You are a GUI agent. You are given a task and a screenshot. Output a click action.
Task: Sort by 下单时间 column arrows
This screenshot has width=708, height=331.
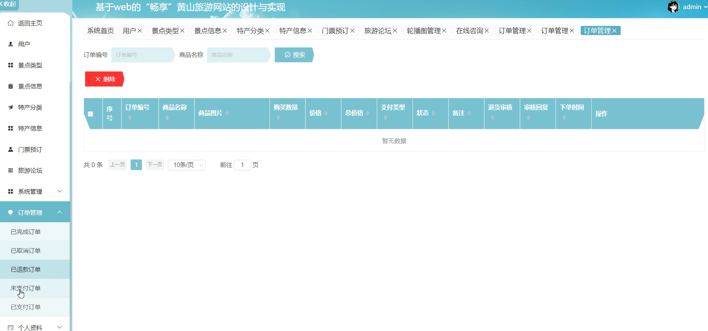point(564,118)
